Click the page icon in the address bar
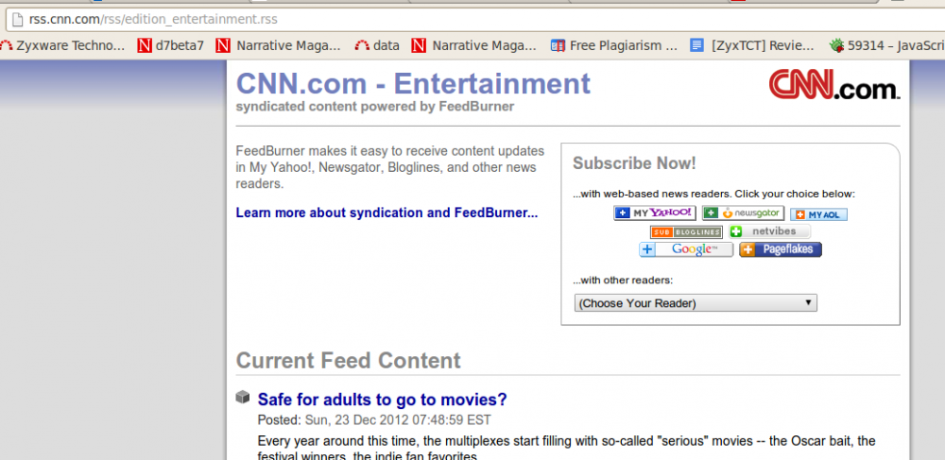The image size is (945, 460). tap(17, 19)
